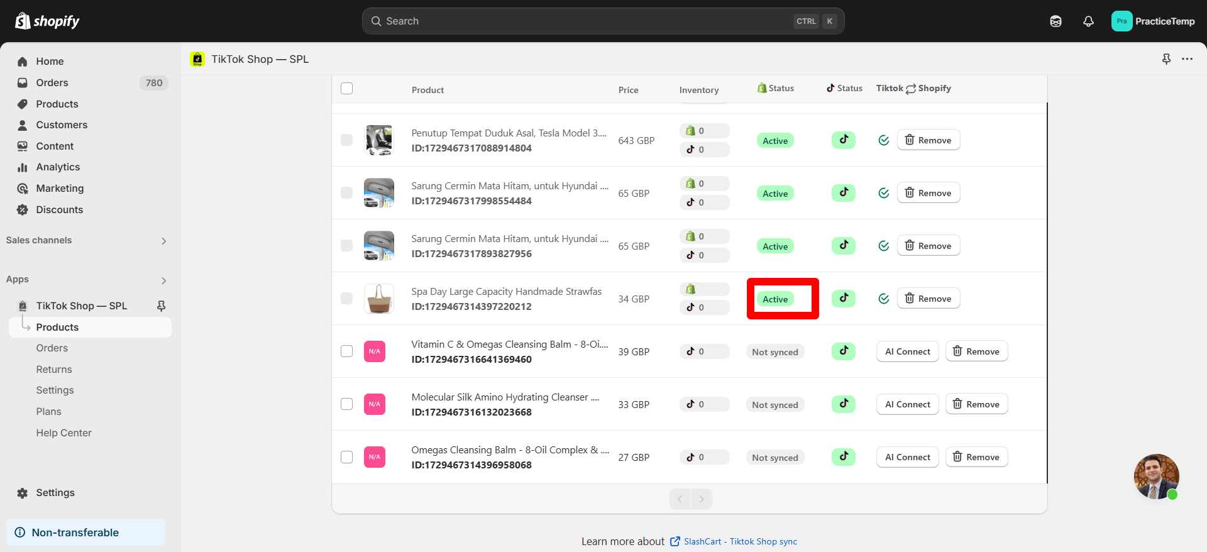Toggle the select-all products checkbox
The height and width of the screenshot is (552, 1207).
pos(346,88)
